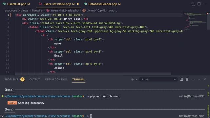Place cursor on "Joined" in line 14
Image resolution: width=210 pixels, height=118 pixels.
[59, 68]
